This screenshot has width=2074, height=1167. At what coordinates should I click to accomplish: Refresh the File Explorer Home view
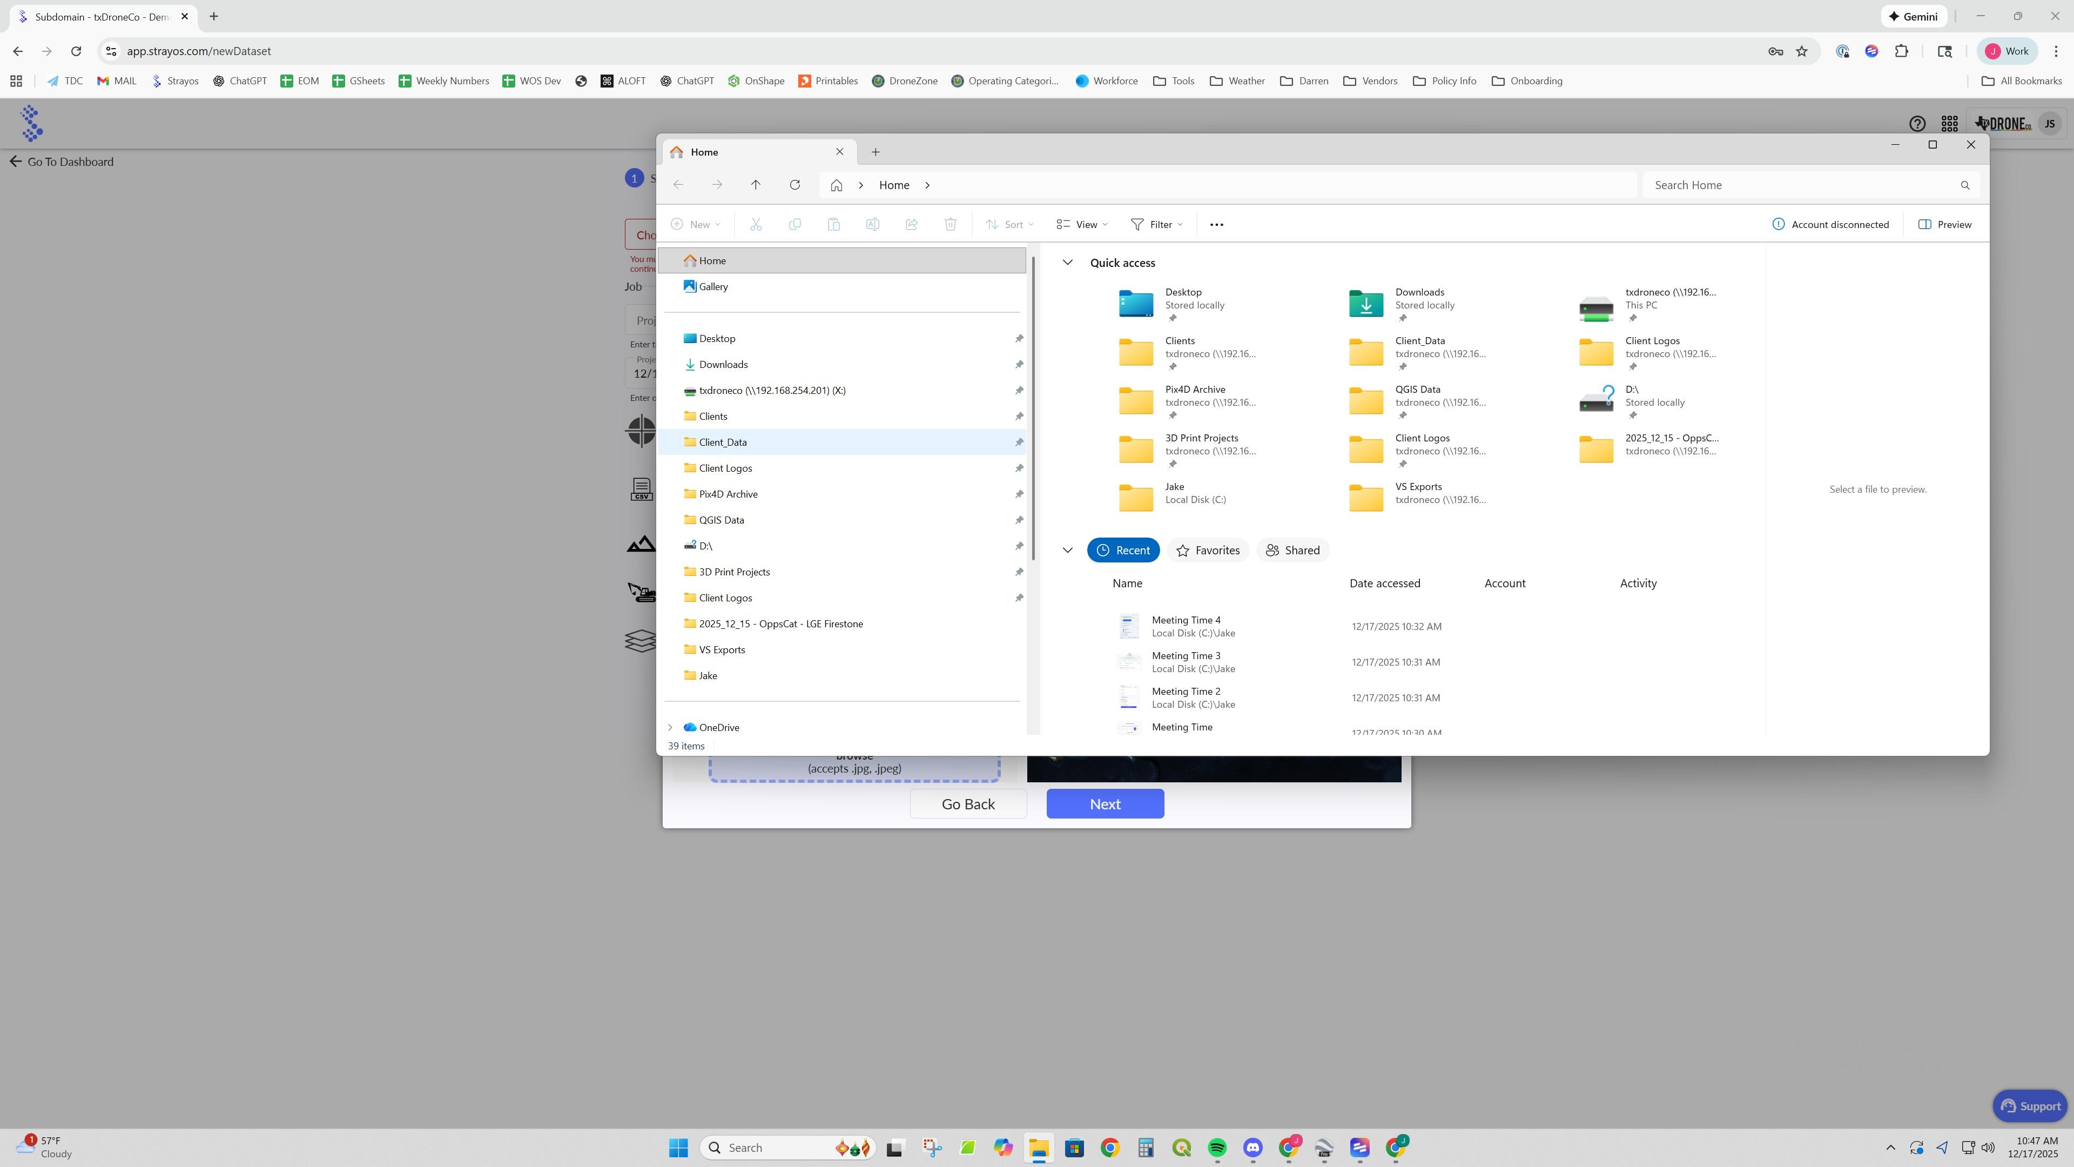pos(794,185)
